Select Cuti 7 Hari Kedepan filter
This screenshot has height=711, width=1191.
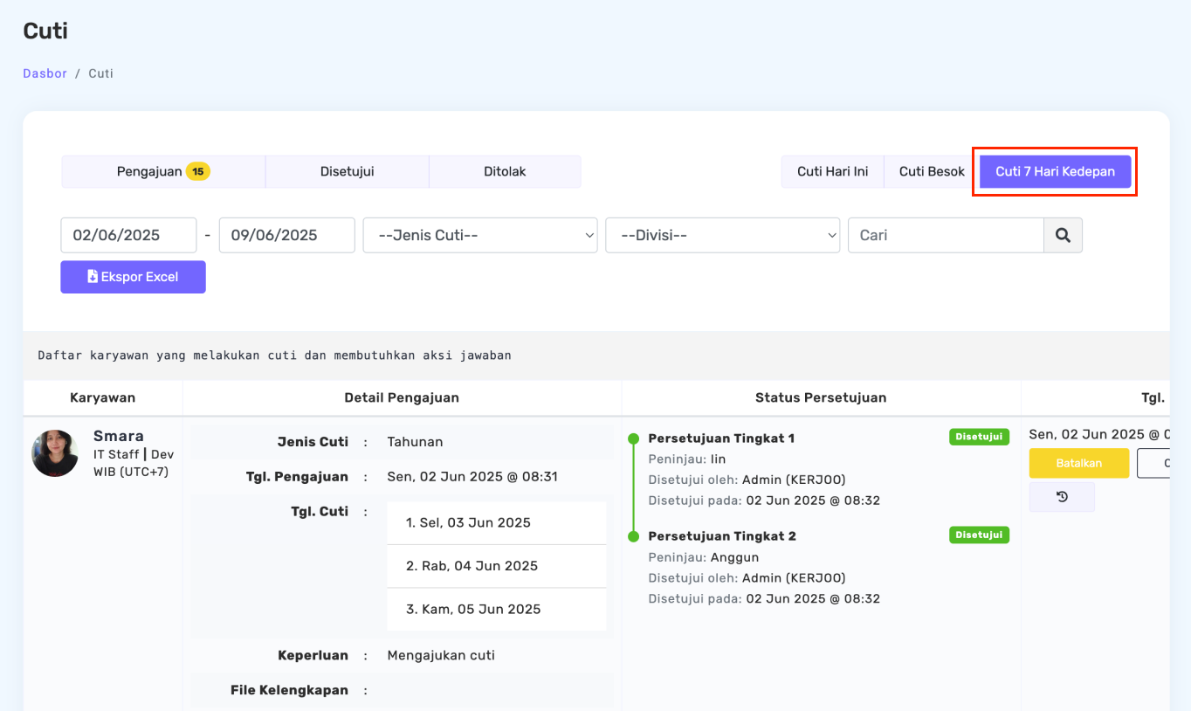(x=1055, y=172)
